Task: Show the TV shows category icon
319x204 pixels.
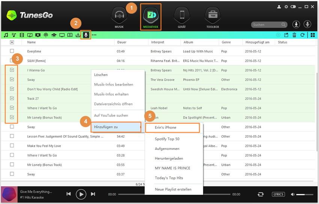Action: 62,35
